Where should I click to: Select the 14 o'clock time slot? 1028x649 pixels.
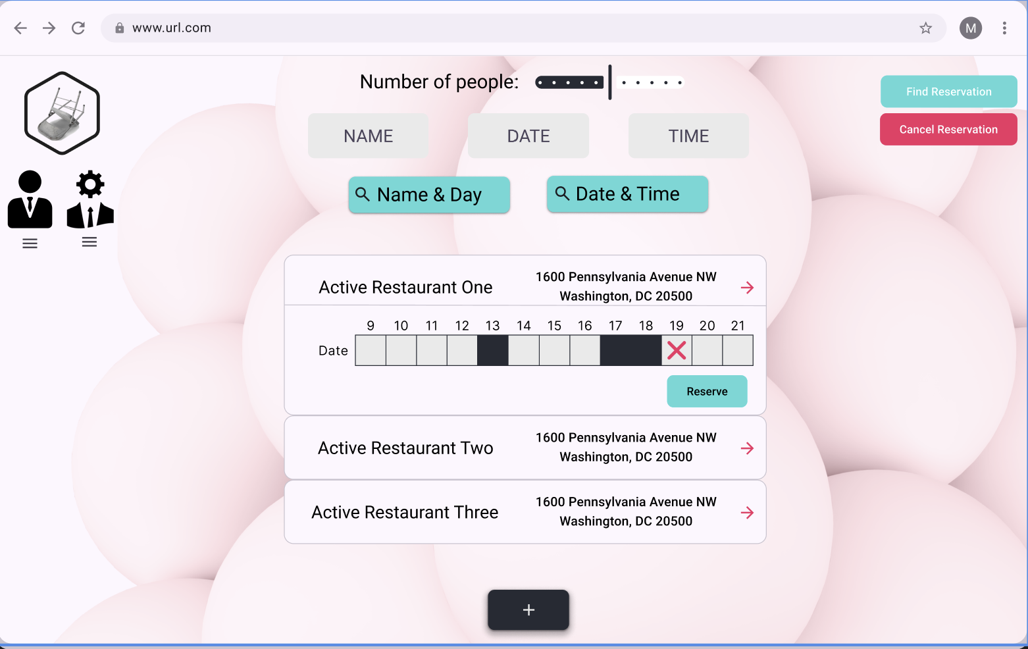click(x=523, y=350)
